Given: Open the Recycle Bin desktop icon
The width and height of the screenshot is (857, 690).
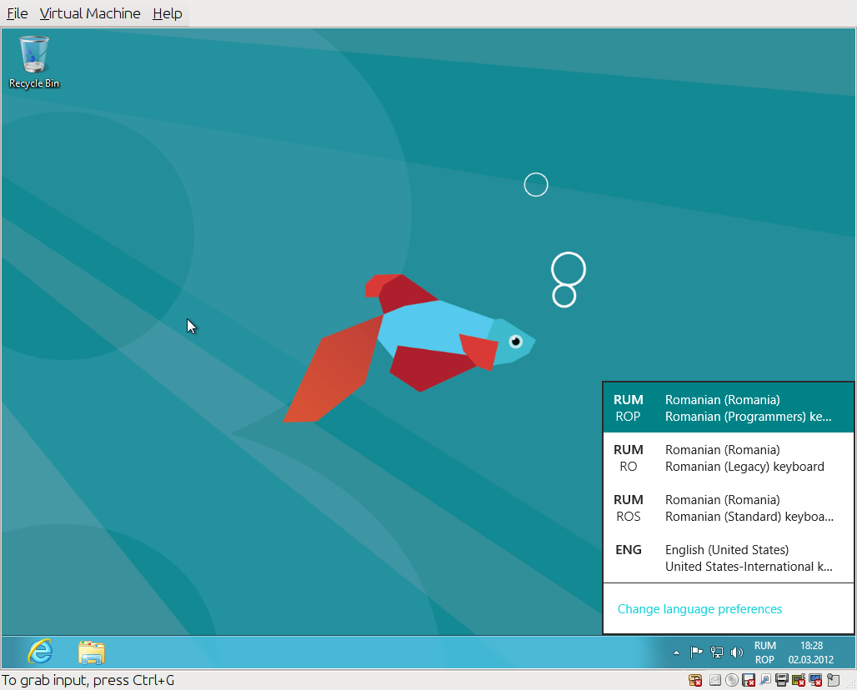Looking at the screenshot, I should tap(34, 61).
